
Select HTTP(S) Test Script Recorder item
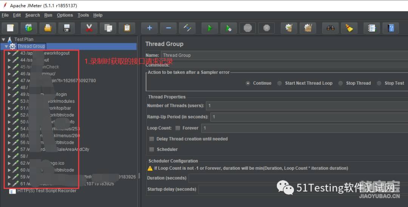pos(47,191)
